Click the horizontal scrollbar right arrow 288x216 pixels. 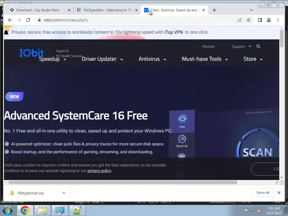pyautogui.click(x=277, y=182)
